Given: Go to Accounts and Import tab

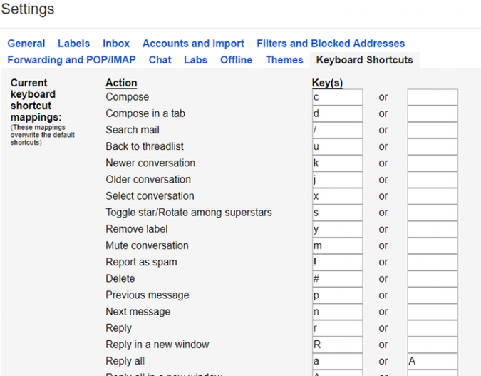Looking at the screenshot, I should point(193,44).
